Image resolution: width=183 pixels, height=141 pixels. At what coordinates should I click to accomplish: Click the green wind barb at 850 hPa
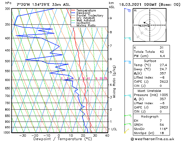(x=128, y=116)
